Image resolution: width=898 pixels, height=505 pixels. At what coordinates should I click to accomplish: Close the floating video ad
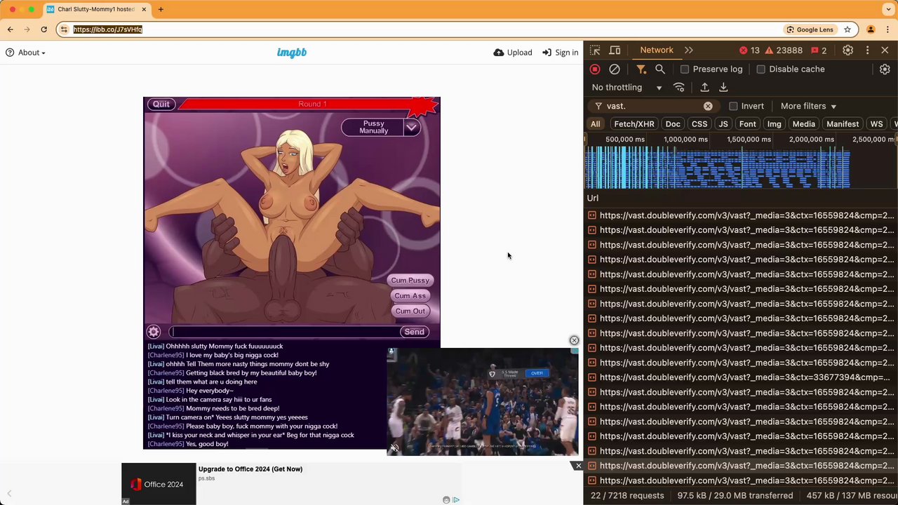pos(574,340)
